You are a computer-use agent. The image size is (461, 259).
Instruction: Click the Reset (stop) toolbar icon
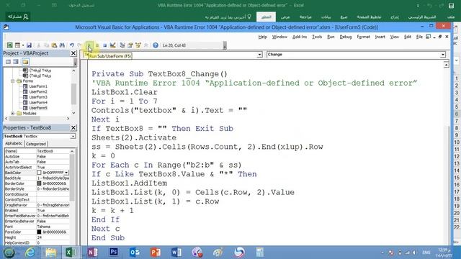coord(104,45)
